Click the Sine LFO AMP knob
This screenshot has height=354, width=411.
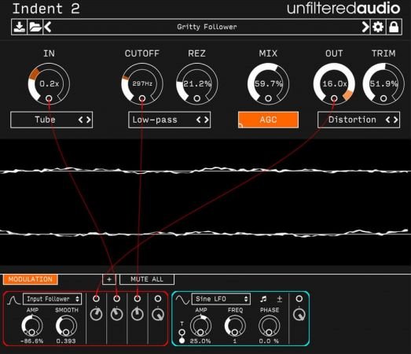pyautogui.click(x=200, y=326)
